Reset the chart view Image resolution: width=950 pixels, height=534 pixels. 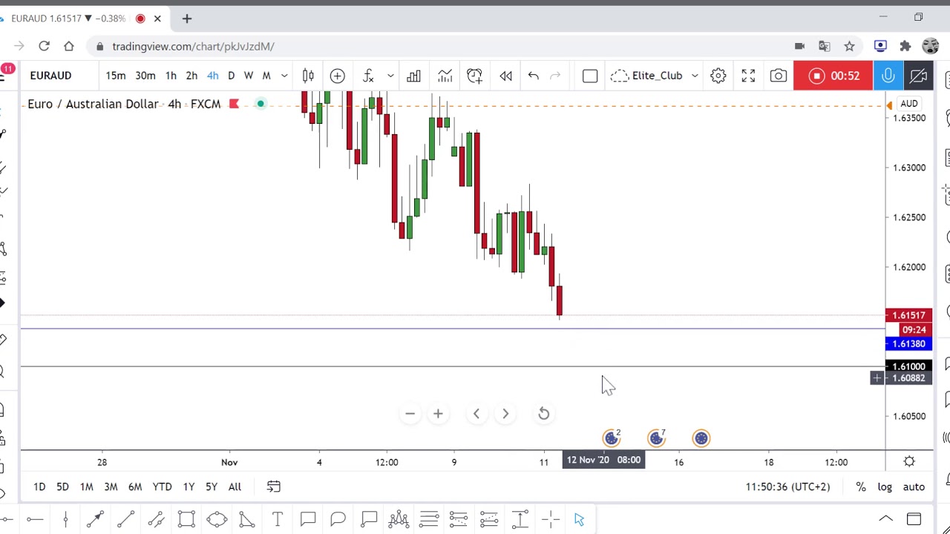[x=544, y=414]
